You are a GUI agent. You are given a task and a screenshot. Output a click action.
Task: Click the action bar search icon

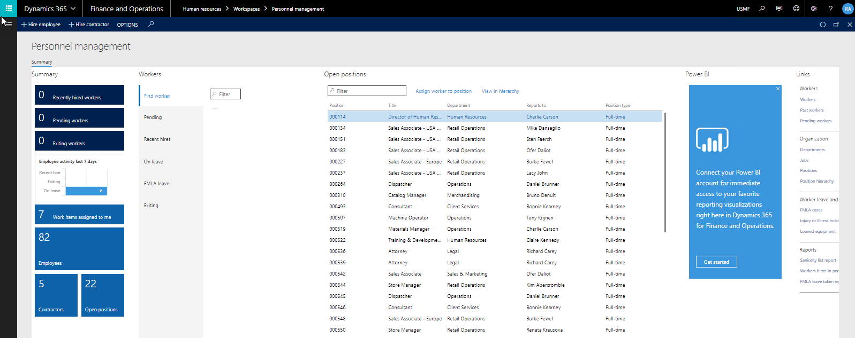point(151,24)
